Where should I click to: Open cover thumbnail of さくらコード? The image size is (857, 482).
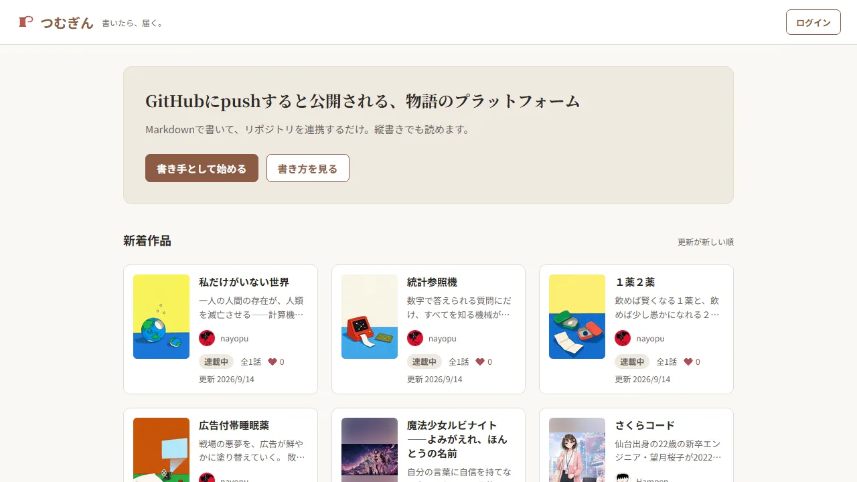pos(577,450)
